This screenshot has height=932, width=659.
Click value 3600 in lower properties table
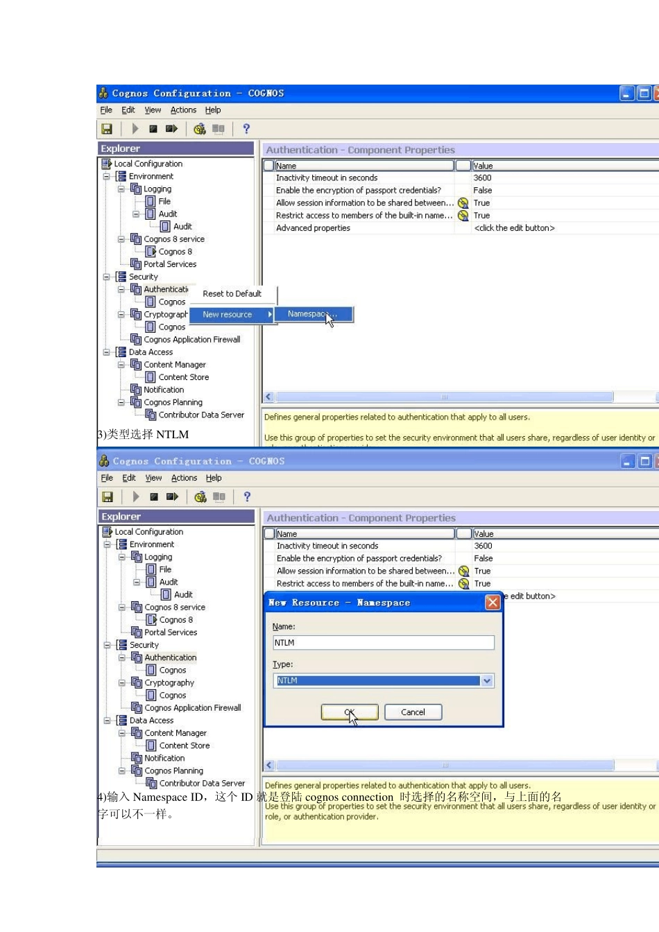[483, 546]
